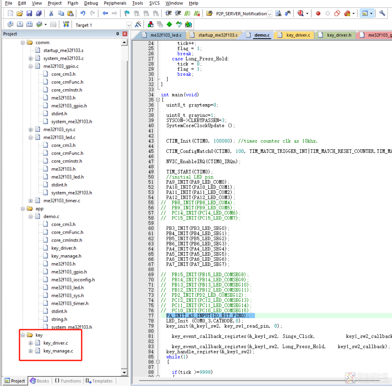Show the Templates panel tab
The image size is (392, 386).
click(x=99, y=381)
